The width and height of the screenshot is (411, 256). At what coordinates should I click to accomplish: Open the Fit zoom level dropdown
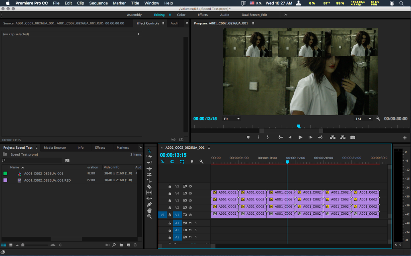(232, 119)
